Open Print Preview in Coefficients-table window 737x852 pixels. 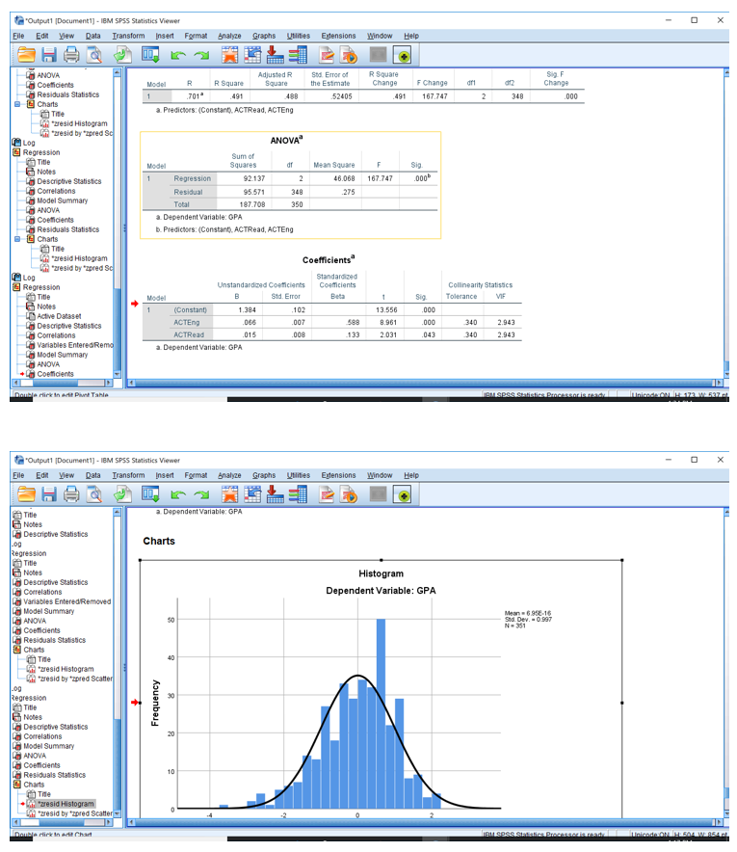click(x=94, y=55)
